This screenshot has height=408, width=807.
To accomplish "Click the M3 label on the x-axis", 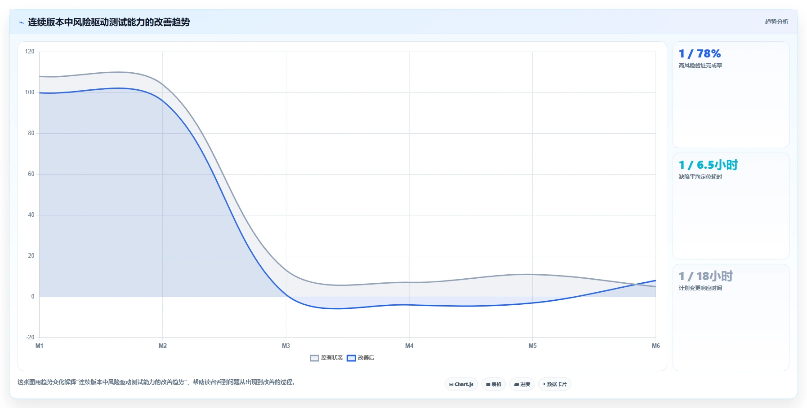I will 286,346.
